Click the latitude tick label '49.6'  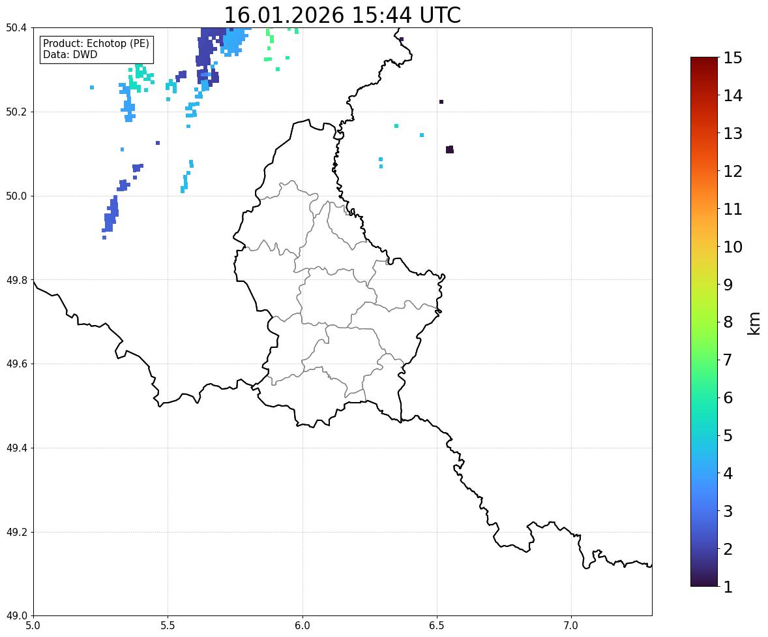pyautogui.click(x=17, y=364)
